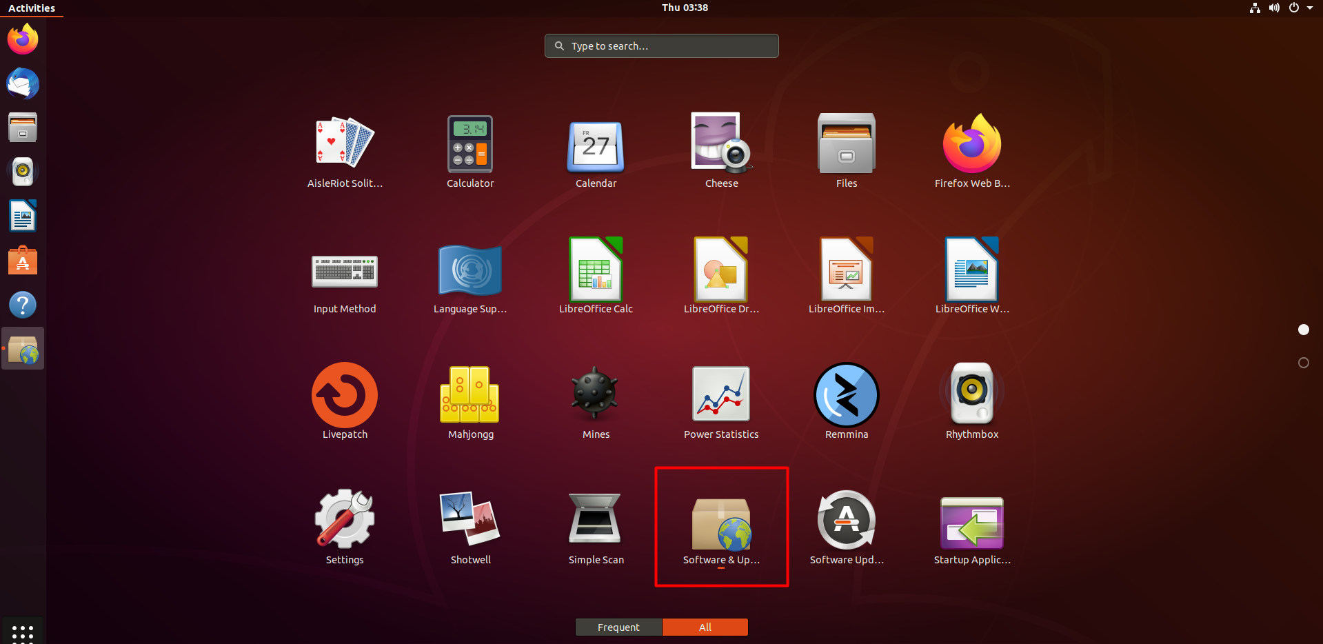This screenshot has width=1323, height=644.
Task: Open Rhythmbox from the app grid
Action: (x=972, y=402)
